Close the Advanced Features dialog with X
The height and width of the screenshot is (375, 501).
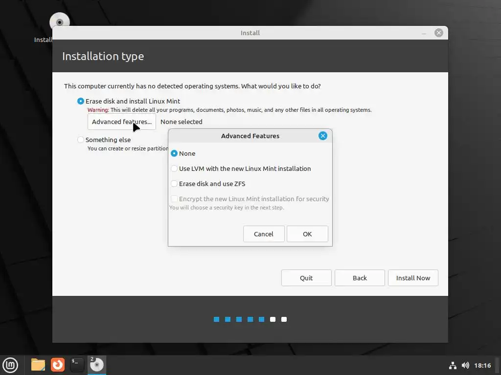tap(323, 136)
